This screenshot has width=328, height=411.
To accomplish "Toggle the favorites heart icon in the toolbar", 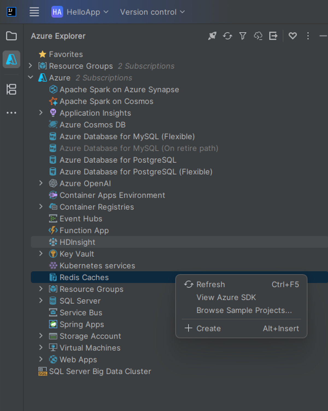I will tap(292, 36).
